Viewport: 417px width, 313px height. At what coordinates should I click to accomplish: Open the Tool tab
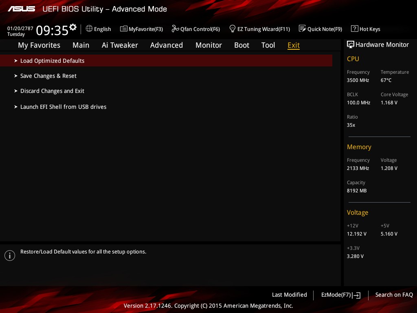(x=268, y=45)
